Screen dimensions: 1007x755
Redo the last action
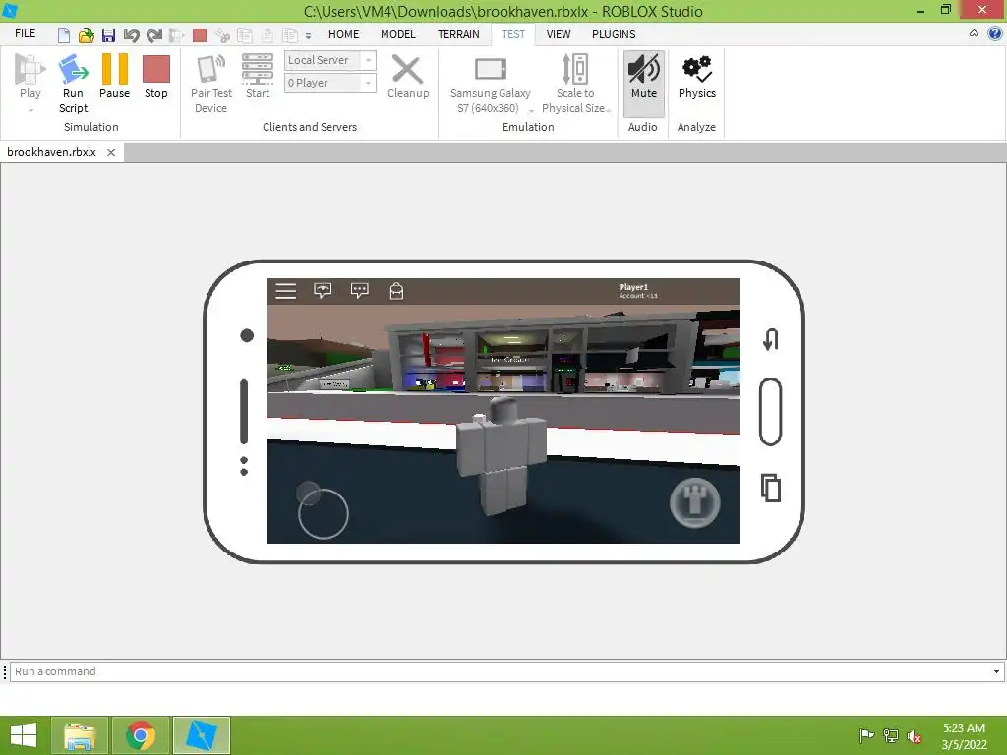click(x=154, y=35)
